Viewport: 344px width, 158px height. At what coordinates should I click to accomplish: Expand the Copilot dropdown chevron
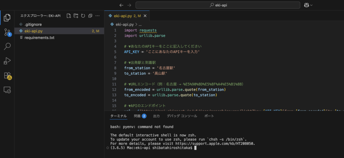[x=311, y=5]
